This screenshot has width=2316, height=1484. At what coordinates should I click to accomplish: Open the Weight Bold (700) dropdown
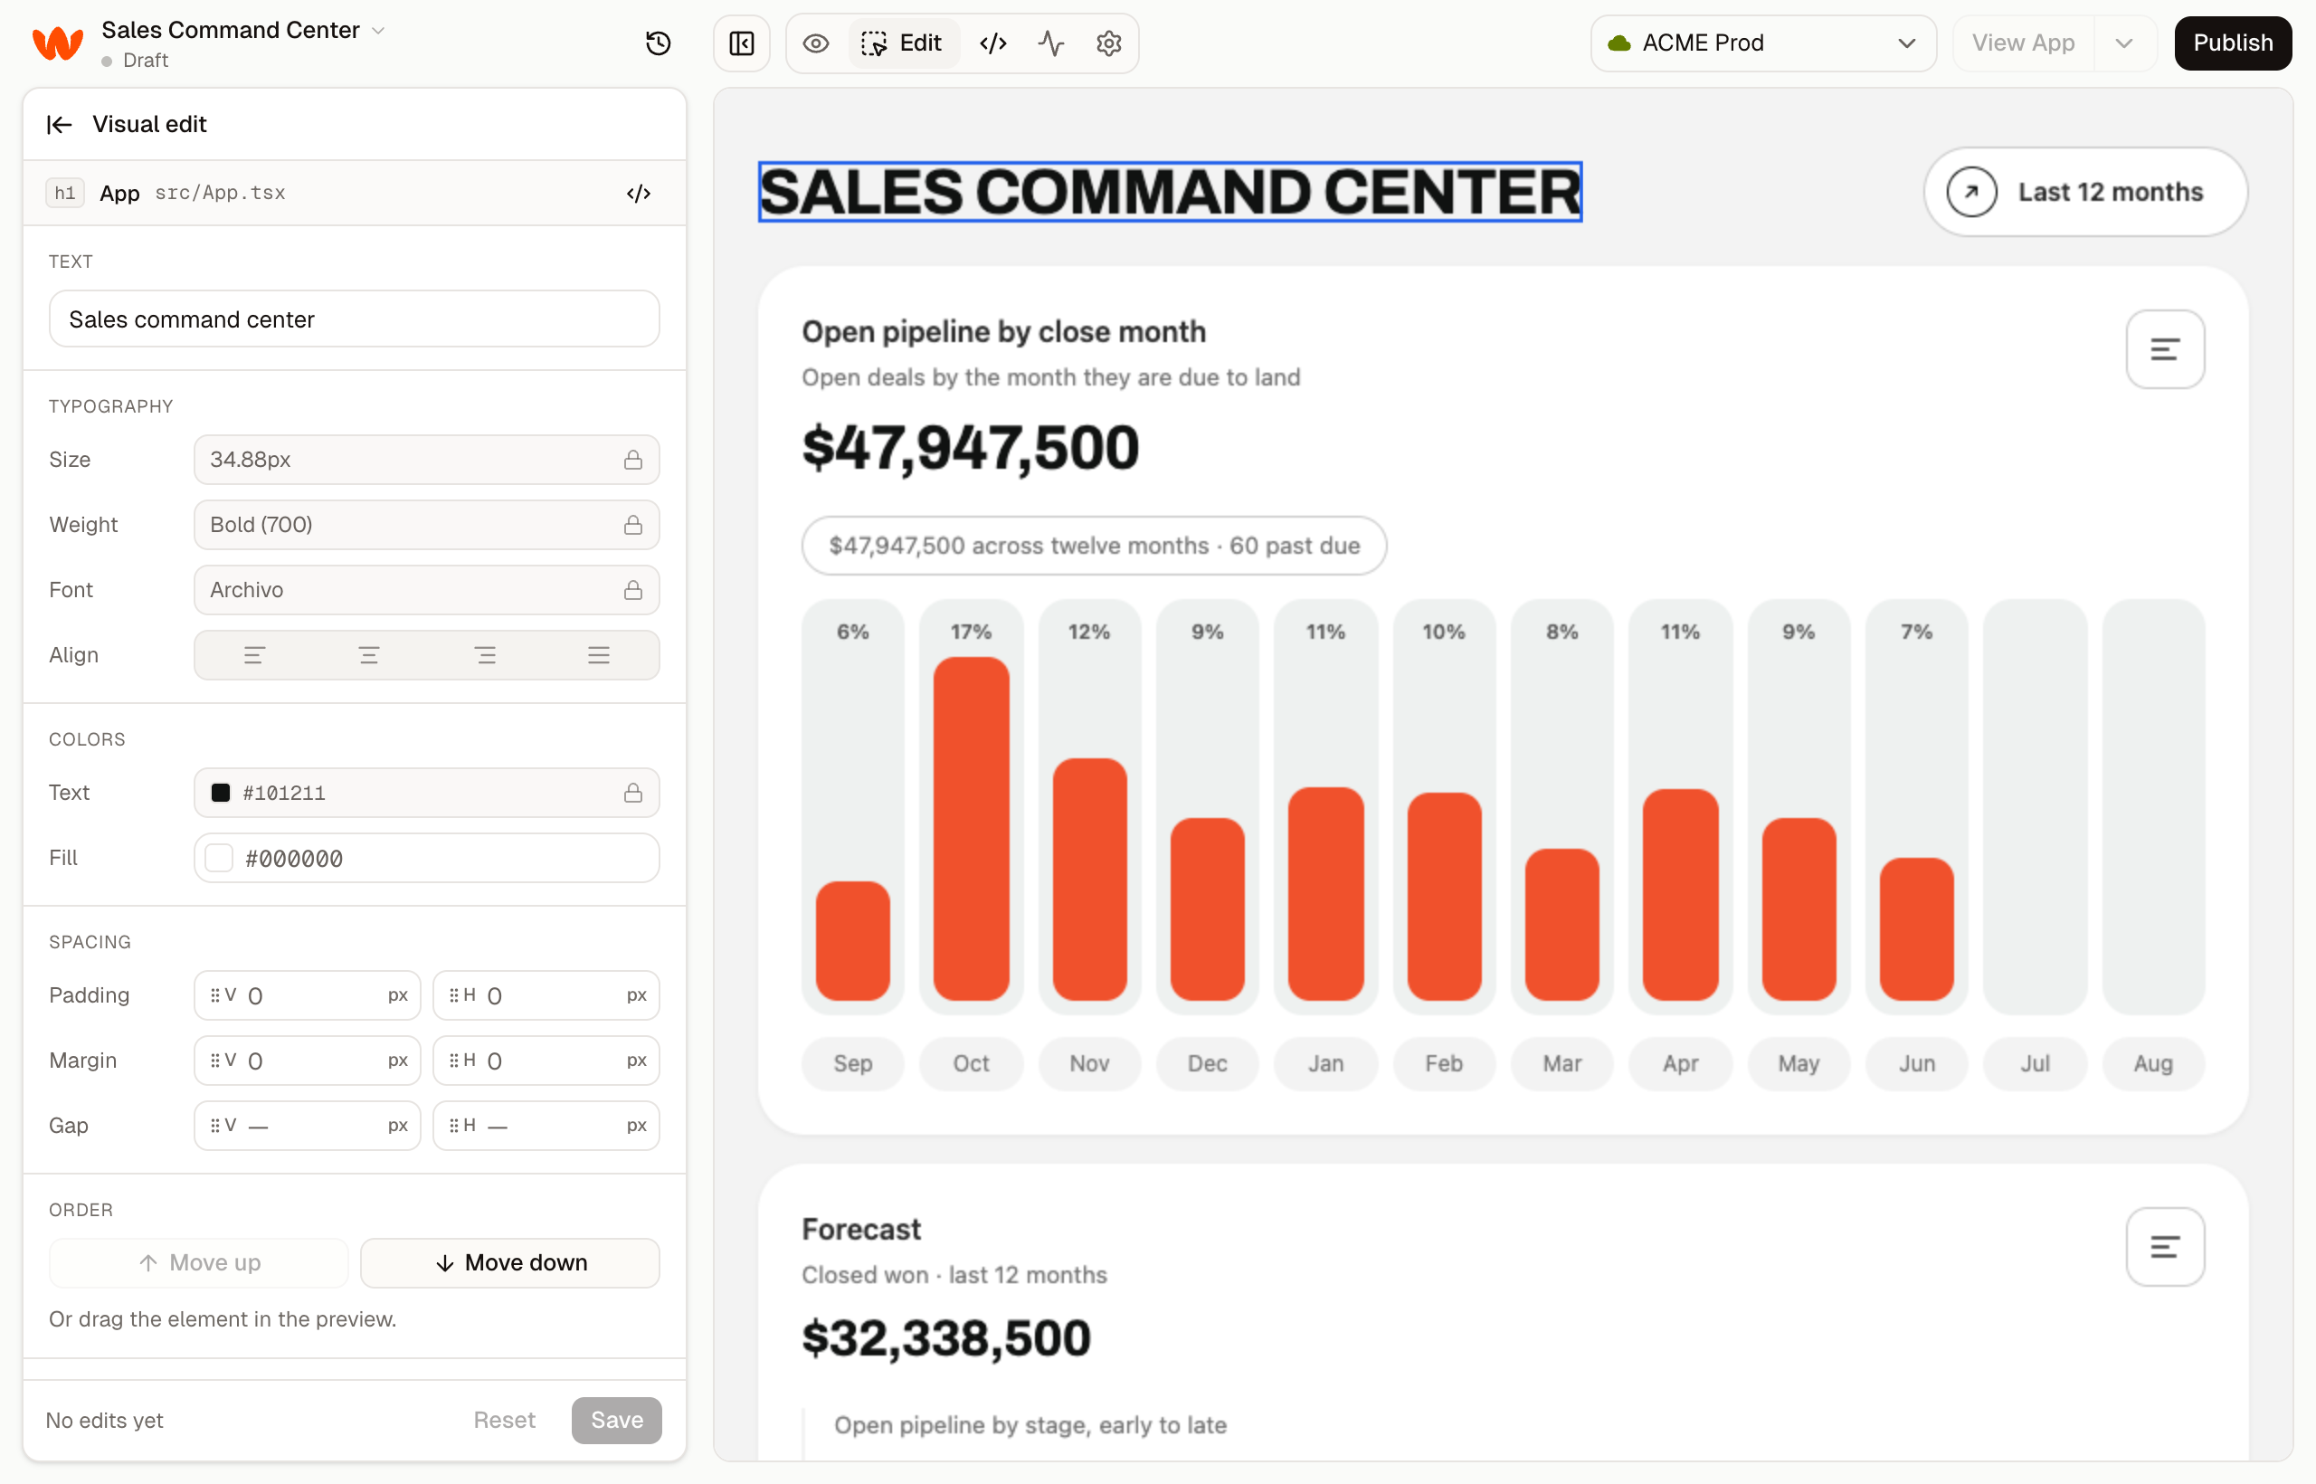pyautogui.click(x=427, y=524)
